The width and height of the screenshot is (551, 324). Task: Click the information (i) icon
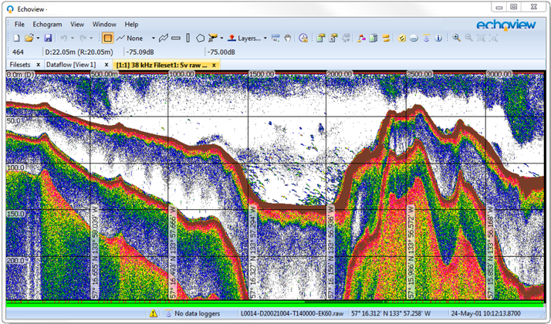point(438,38)
